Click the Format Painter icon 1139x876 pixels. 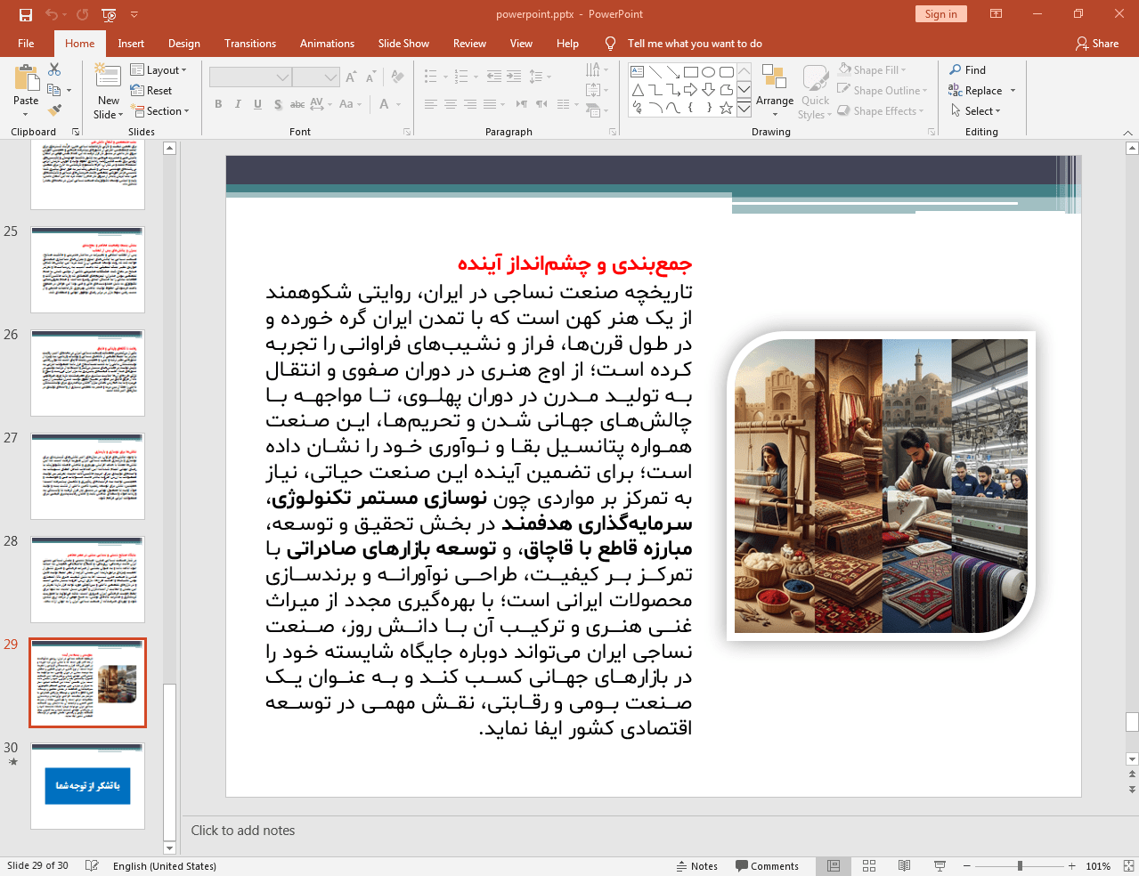[x=54, y=110]
